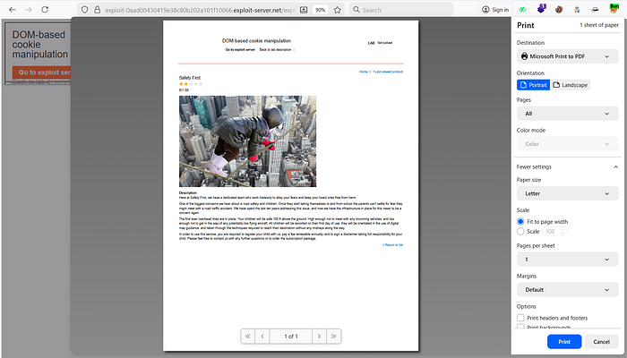Screen dimensions: 627x358
Task: Open the Destination Microsoft Print to PDF dropdown
Action: 567,56
